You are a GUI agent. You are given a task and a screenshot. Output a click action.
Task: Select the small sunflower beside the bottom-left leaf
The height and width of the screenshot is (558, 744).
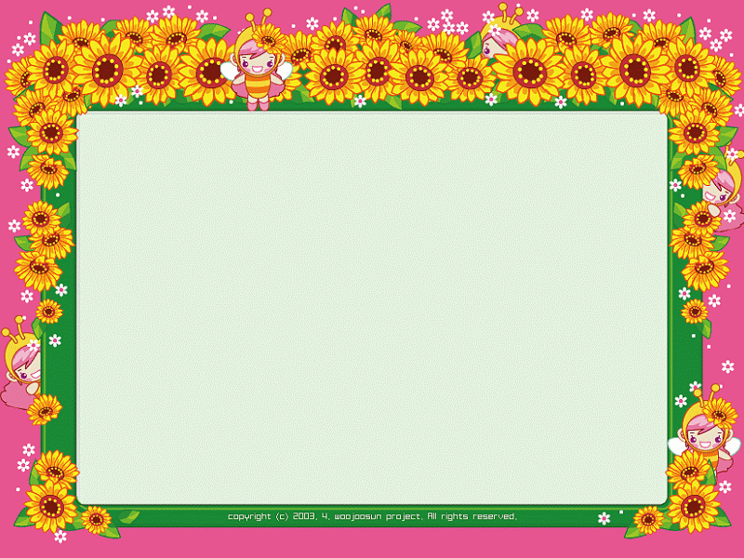click(97, 520)
